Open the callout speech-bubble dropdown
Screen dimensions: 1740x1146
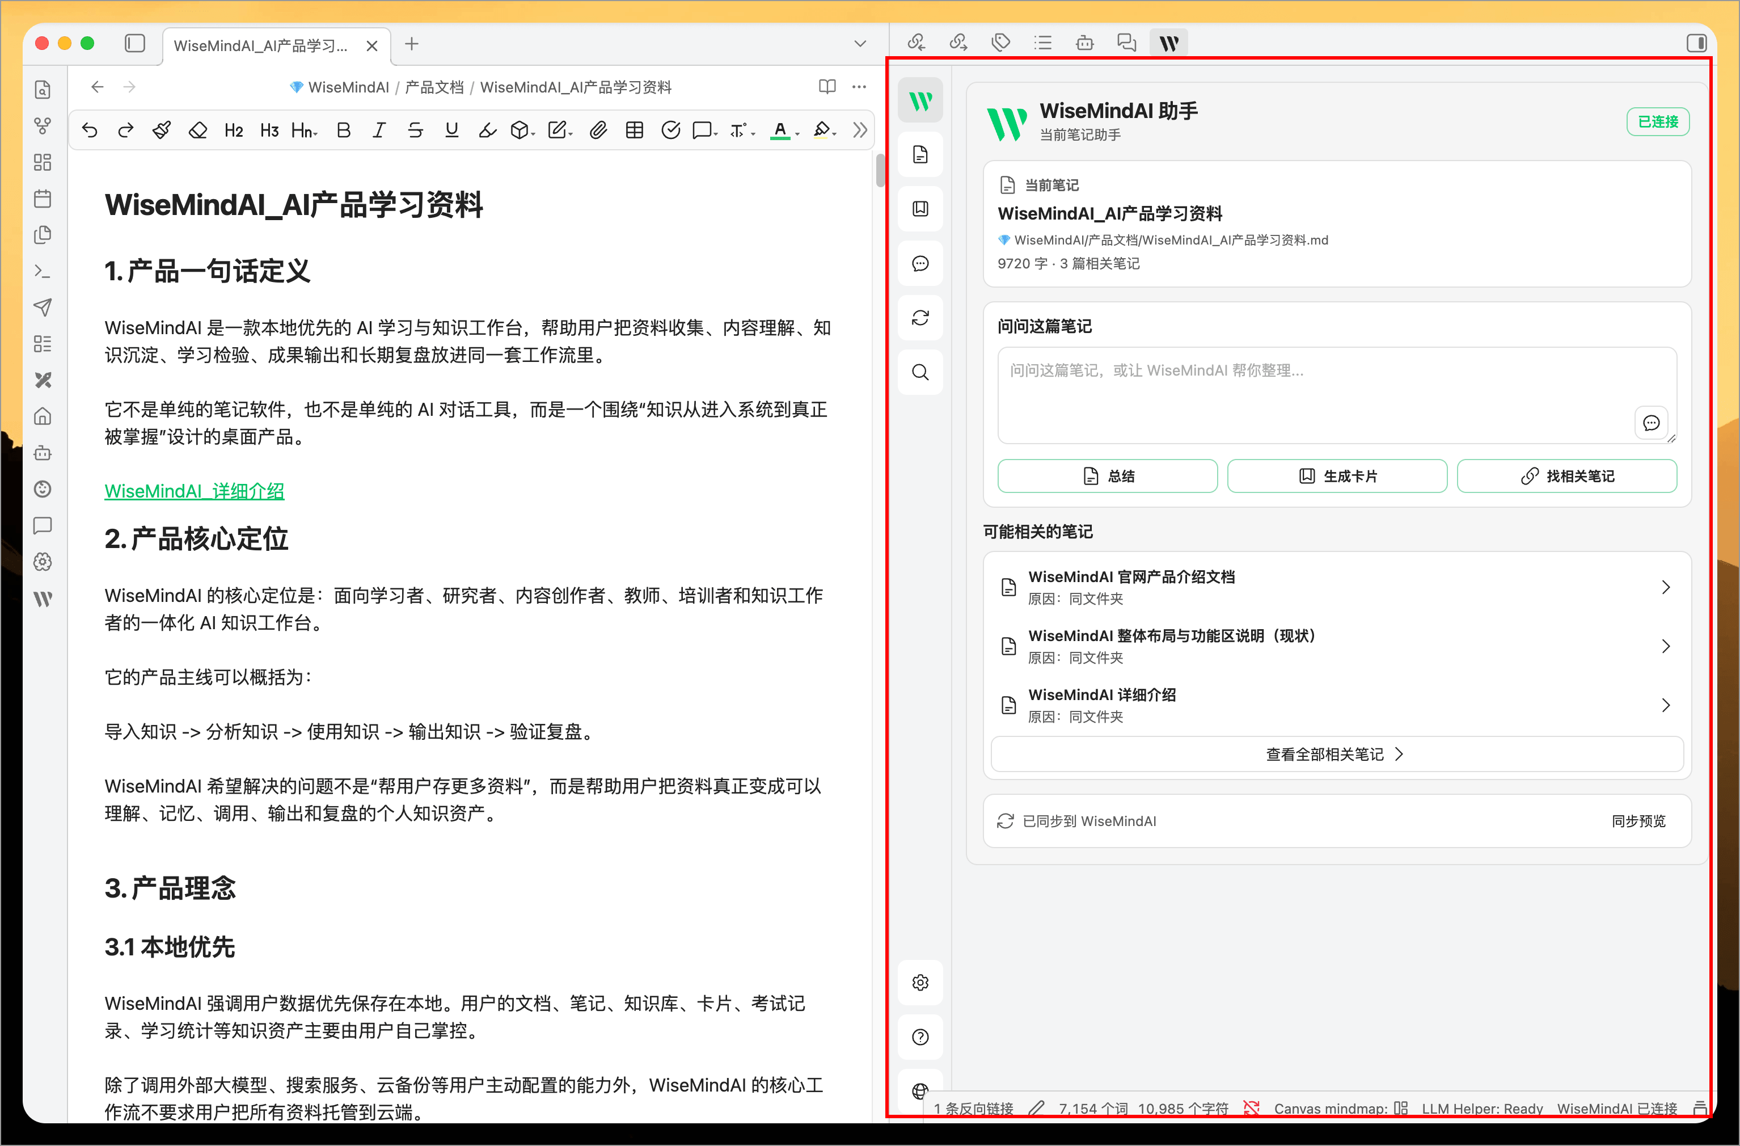(x=706, y=130)
